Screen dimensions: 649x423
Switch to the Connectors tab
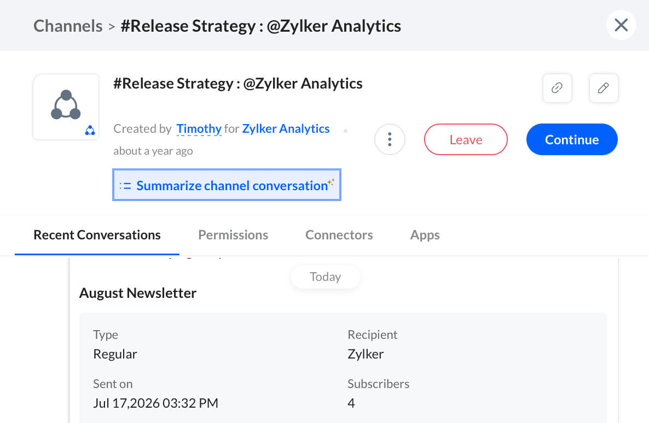pos(339,235)
